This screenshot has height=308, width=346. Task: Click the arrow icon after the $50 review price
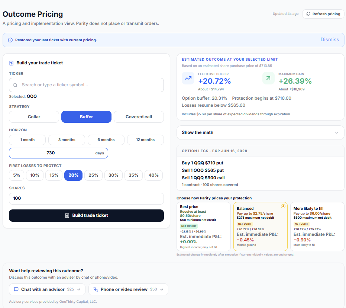(162, 289)
